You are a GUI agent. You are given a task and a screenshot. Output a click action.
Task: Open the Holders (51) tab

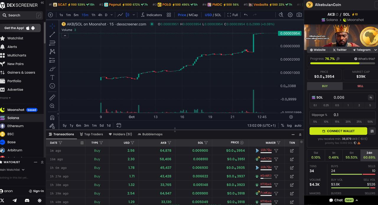[x=120, y=134]
